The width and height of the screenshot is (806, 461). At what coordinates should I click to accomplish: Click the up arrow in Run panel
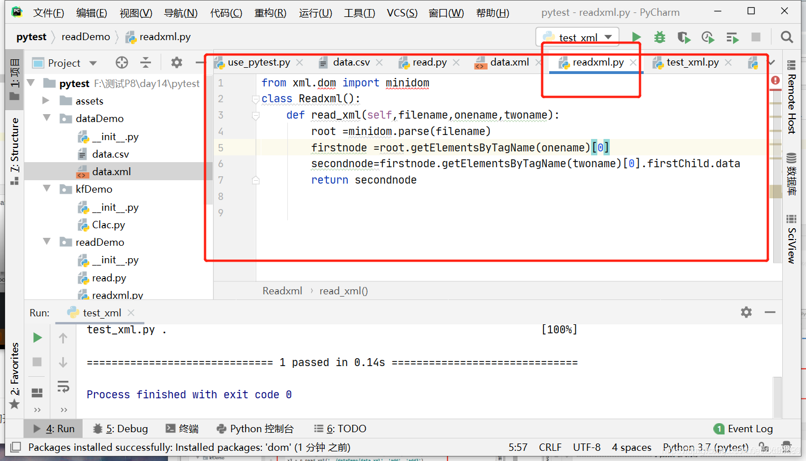[x=63, y=338]
